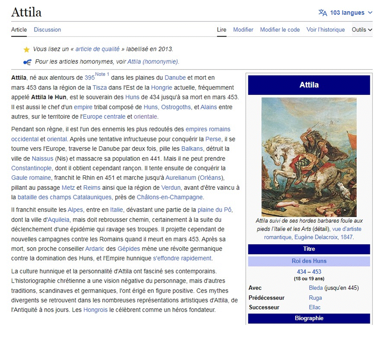Image resolution: width=380 pixels, height=337 pixels.
Task: Follow the Danube link
Action: (x=175, y=78)
